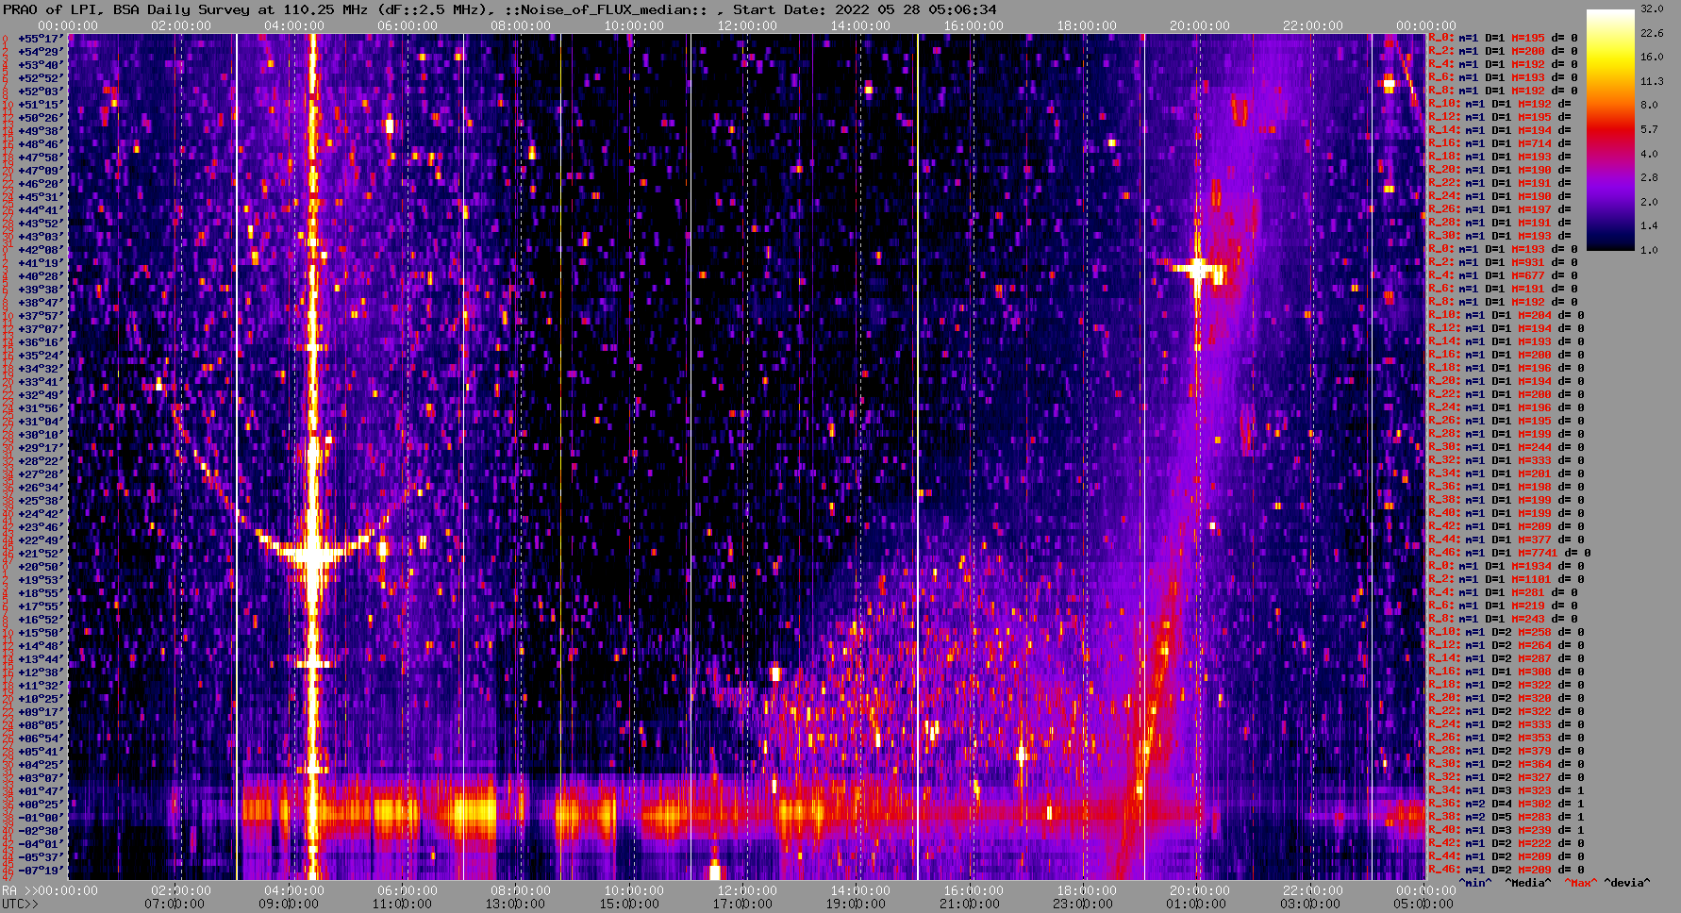Click the row with m=2 D=5 M=283
The width and height of the screenshot is (1681, 913).
click(x=1506, y=817)
